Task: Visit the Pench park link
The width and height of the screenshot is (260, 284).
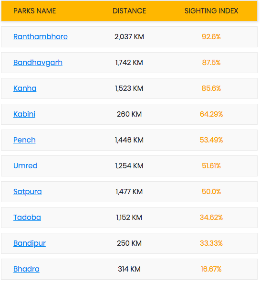Action: (x=25, y=140)
